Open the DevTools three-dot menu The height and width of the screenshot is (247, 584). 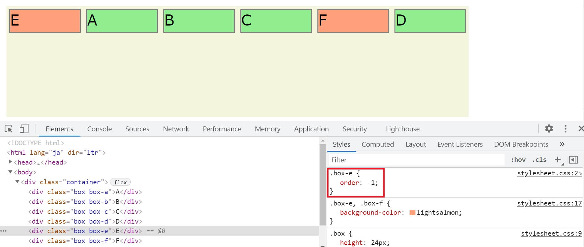coord(565,129)
